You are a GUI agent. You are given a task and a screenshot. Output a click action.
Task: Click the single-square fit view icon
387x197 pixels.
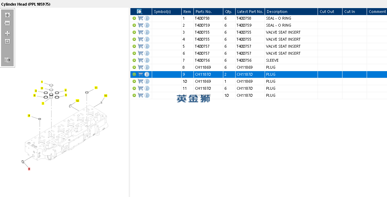pyautogui.click(x=7, y=41)
